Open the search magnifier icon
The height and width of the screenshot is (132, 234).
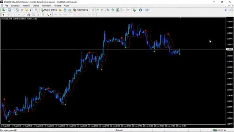tap(226, 10)
